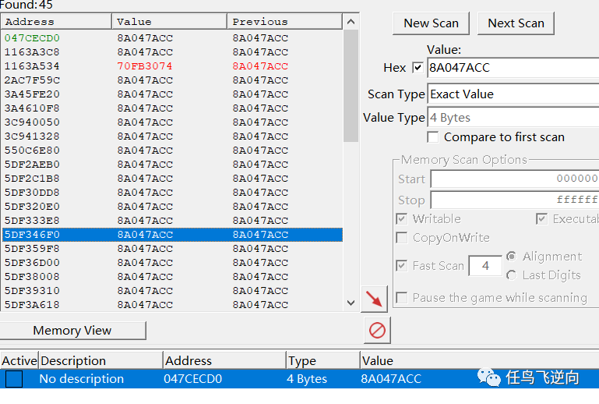The image size is (599, 404).
Task: Select result row 5DF2C1B8
Action: 172,179
